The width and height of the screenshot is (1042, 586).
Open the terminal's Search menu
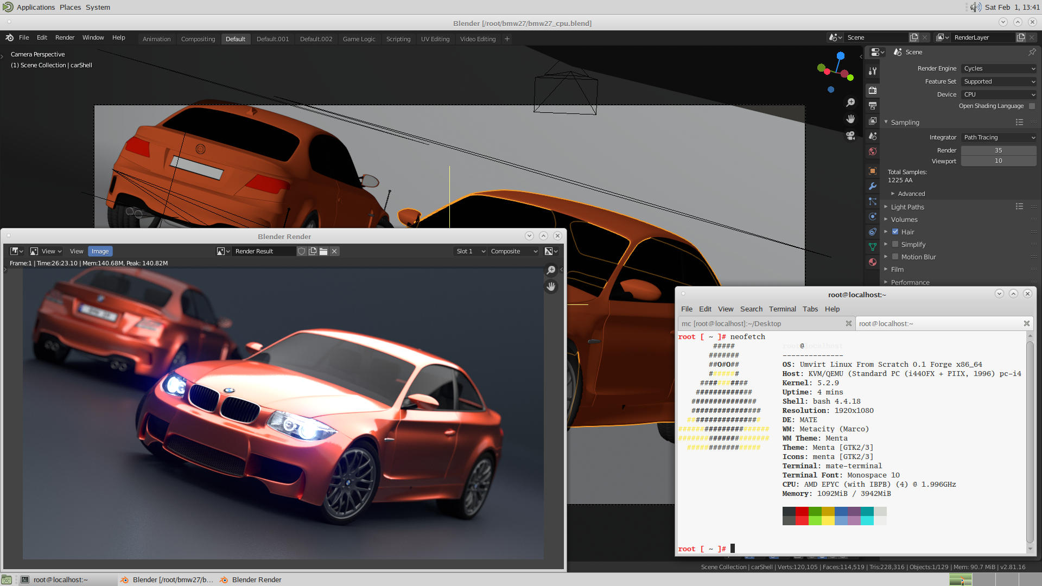coord(751,309)
